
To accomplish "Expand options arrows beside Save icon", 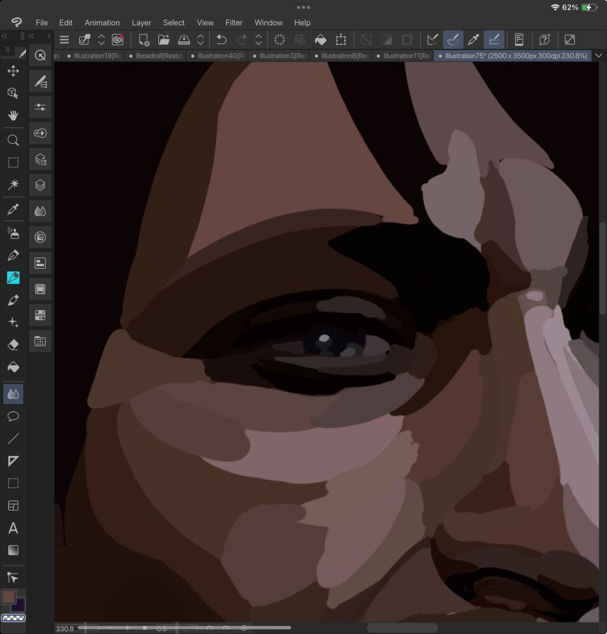I will point(200,39).
